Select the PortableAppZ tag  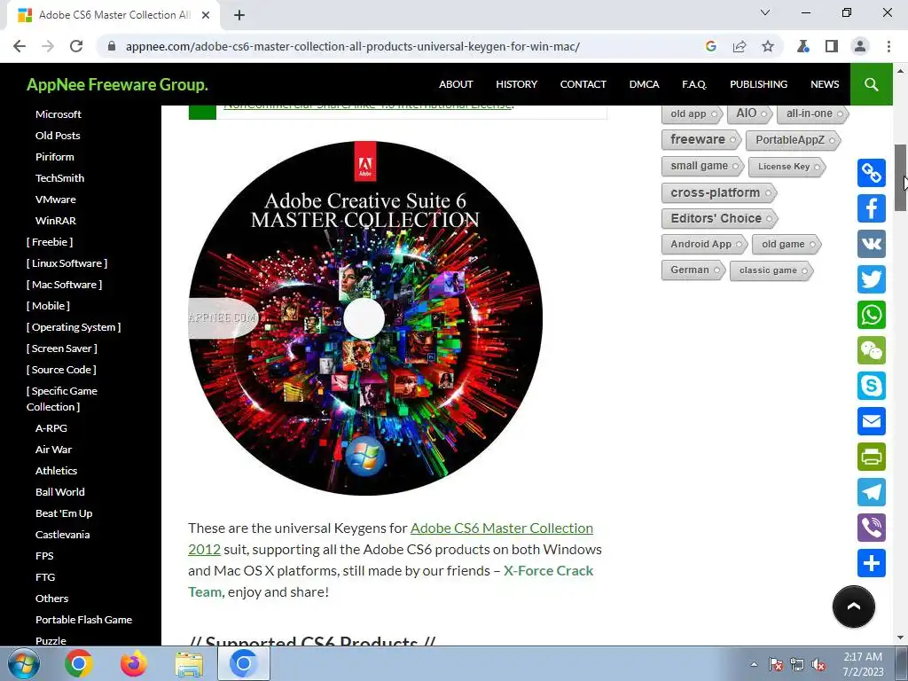[794, 140]
